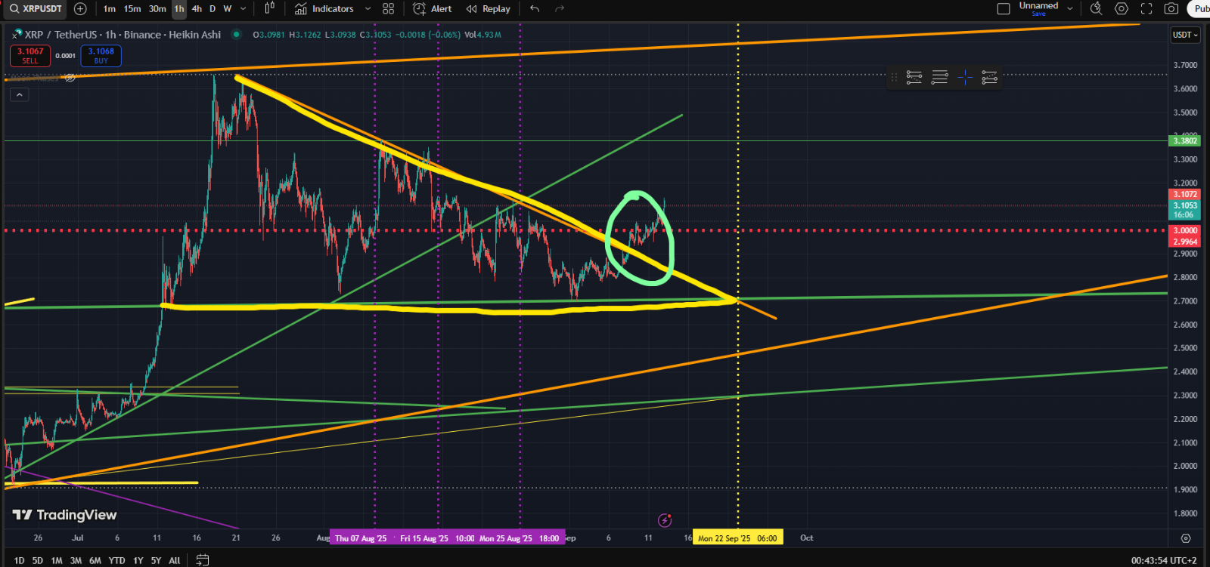Start bar Replay mode
This screenshot has width=1210, height=567.
(x=489, y=9)
